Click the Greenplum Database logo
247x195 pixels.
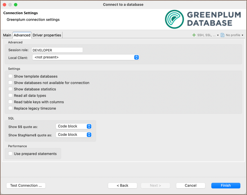tap(203, 19)
